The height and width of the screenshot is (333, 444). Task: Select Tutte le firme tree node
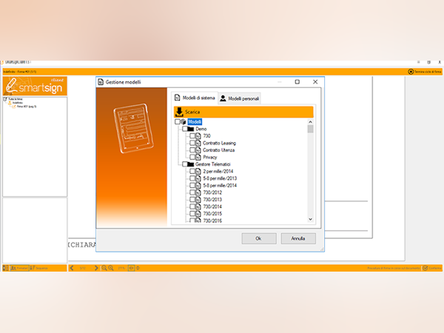coord(16,99)
